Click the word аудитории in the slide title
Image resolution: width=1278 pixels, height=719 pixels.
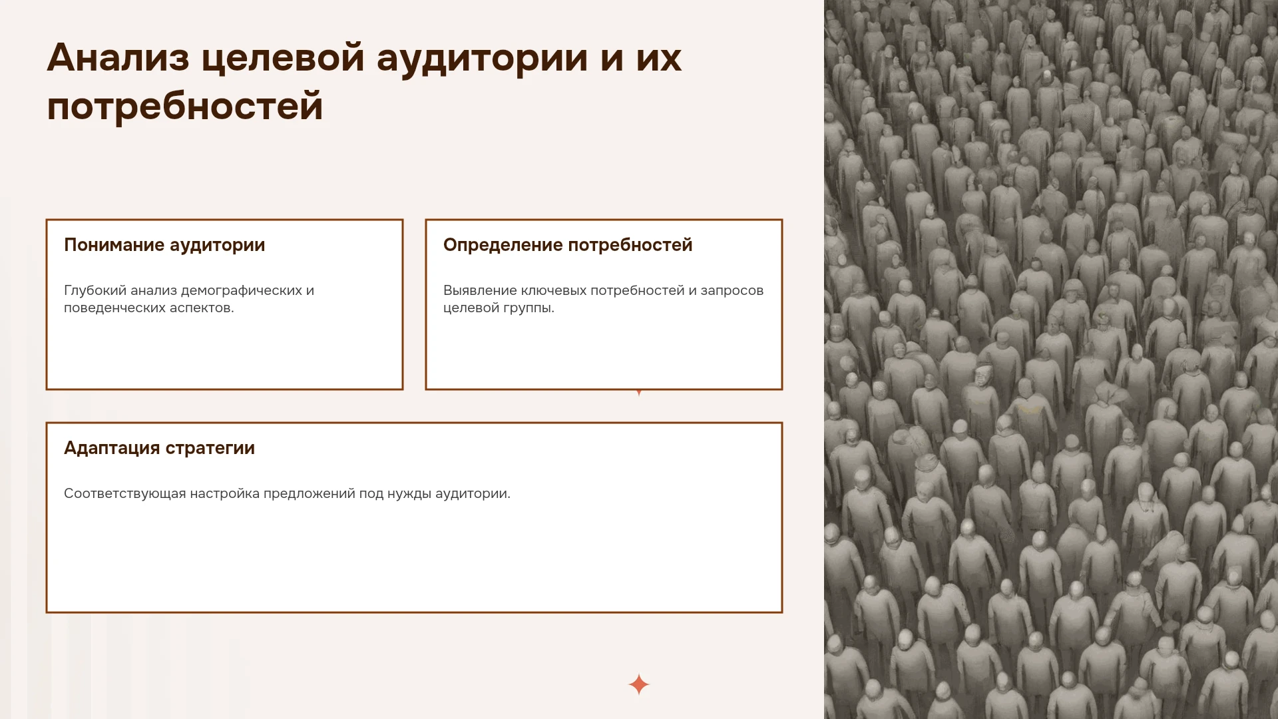tap(483, 58)
